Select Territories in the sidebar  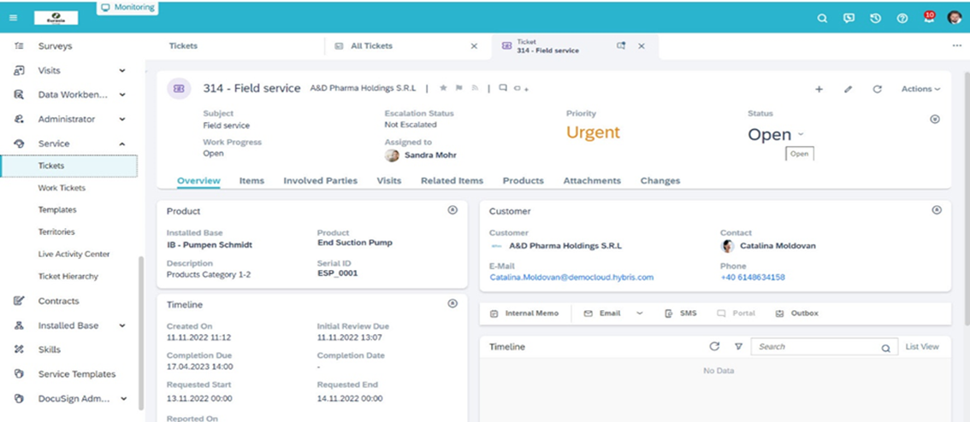click(x=56, y=232)
